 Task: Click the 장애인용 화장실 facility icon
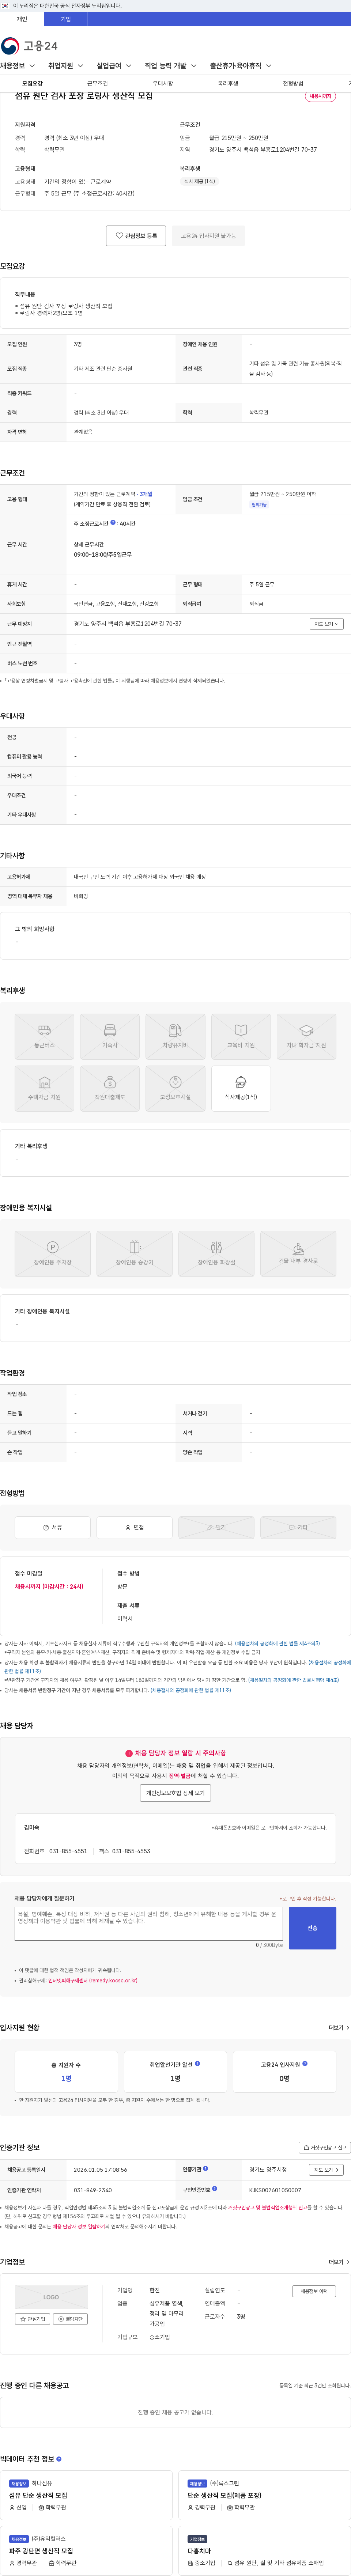216,1253
